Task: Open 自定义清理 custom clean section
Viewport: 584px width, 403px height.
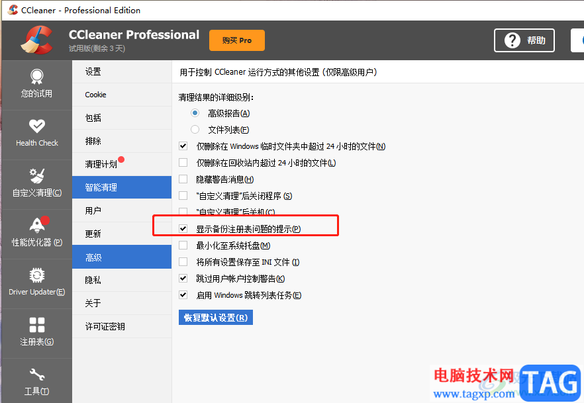Action: (x=36, y=184)
